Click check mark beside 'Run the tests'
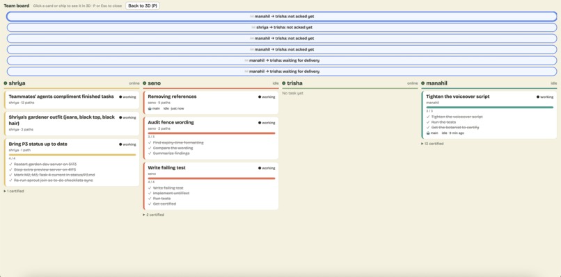Image resolution: width=561 pixels, height=277 pixels. pyautogui.click(x=428, y=122)
